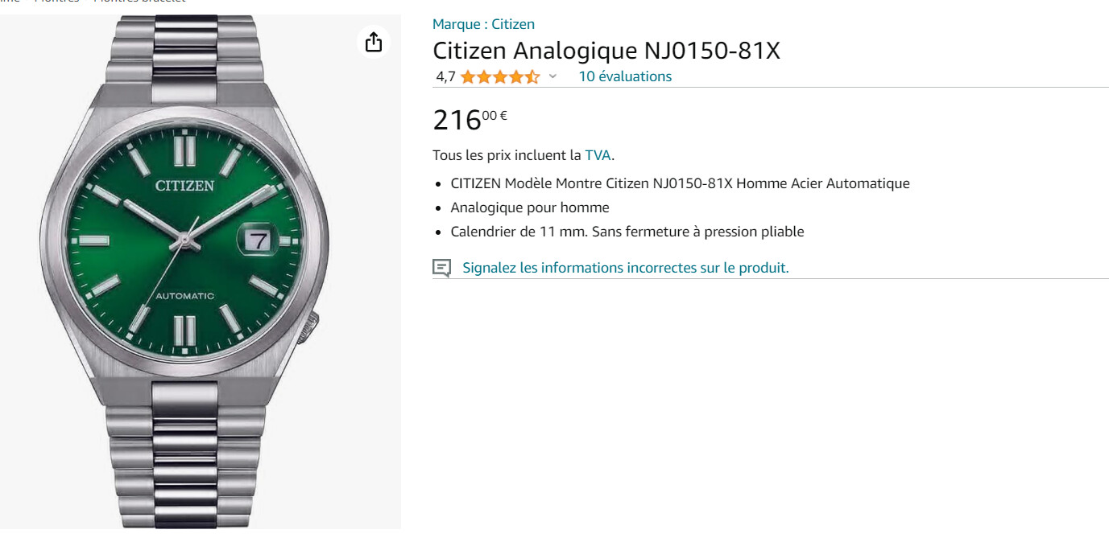Click Signalez les informations incorrectes link
Image resolution: width=1109 pixels, height=542 pixels.
click(625, 268)
